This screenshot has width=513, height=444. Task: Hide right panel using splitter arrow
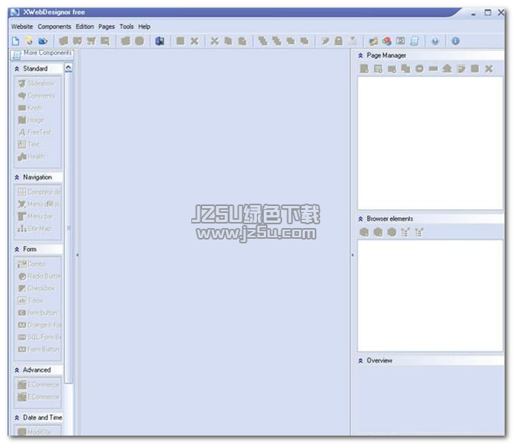pyautogui.click(x=352, y=255)
